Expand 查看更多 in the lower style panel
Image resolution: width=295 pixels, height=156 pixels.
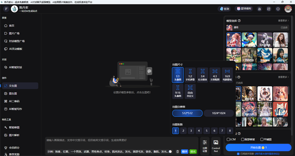click(283, 77)
